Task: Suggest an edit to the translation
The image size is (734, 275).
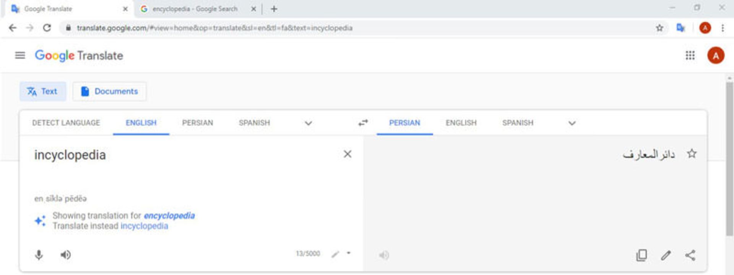Action: pos(666,255)
